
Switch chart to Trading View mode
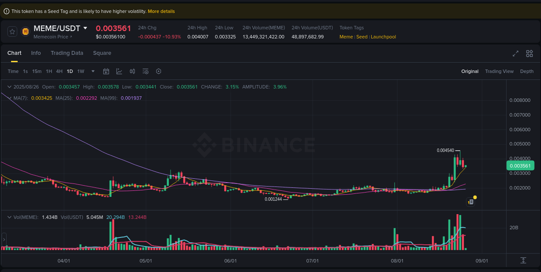click(x=499, y=71)
